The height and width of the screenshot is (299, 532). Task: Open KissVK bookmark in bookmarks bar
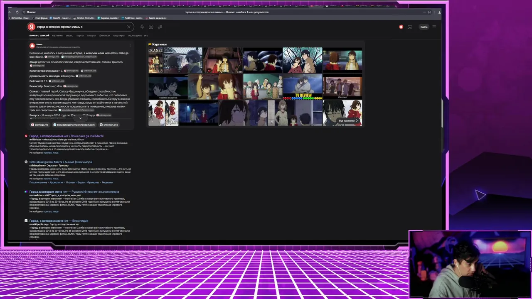coord(60,18)
